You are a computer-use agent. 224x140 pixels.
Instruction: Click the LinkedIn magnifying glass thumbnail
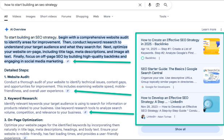pos(211,104)
